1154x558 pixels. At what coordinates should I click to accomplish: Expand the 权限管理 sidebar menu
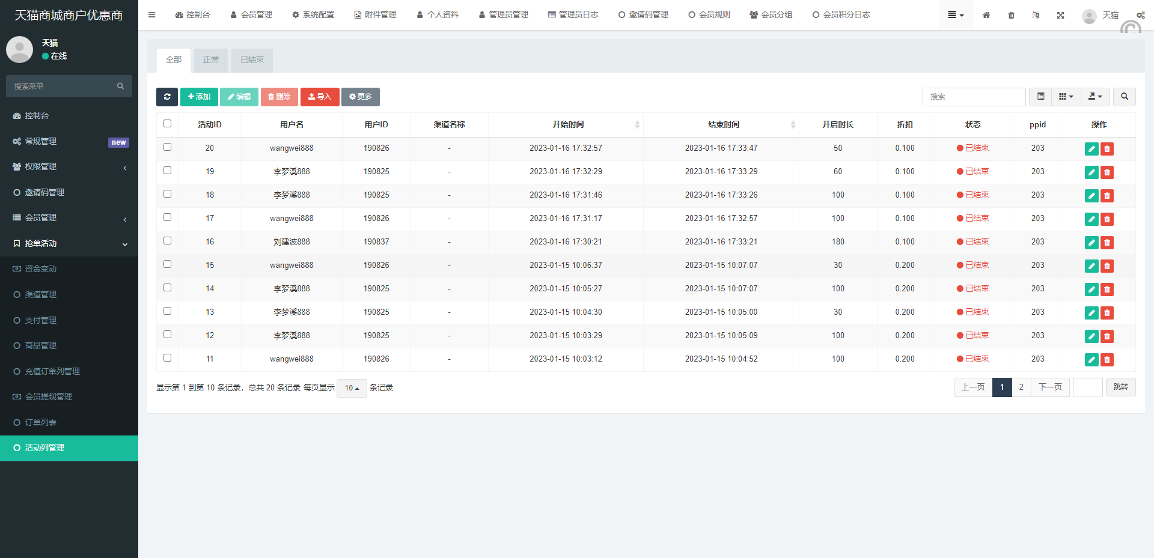69,167
